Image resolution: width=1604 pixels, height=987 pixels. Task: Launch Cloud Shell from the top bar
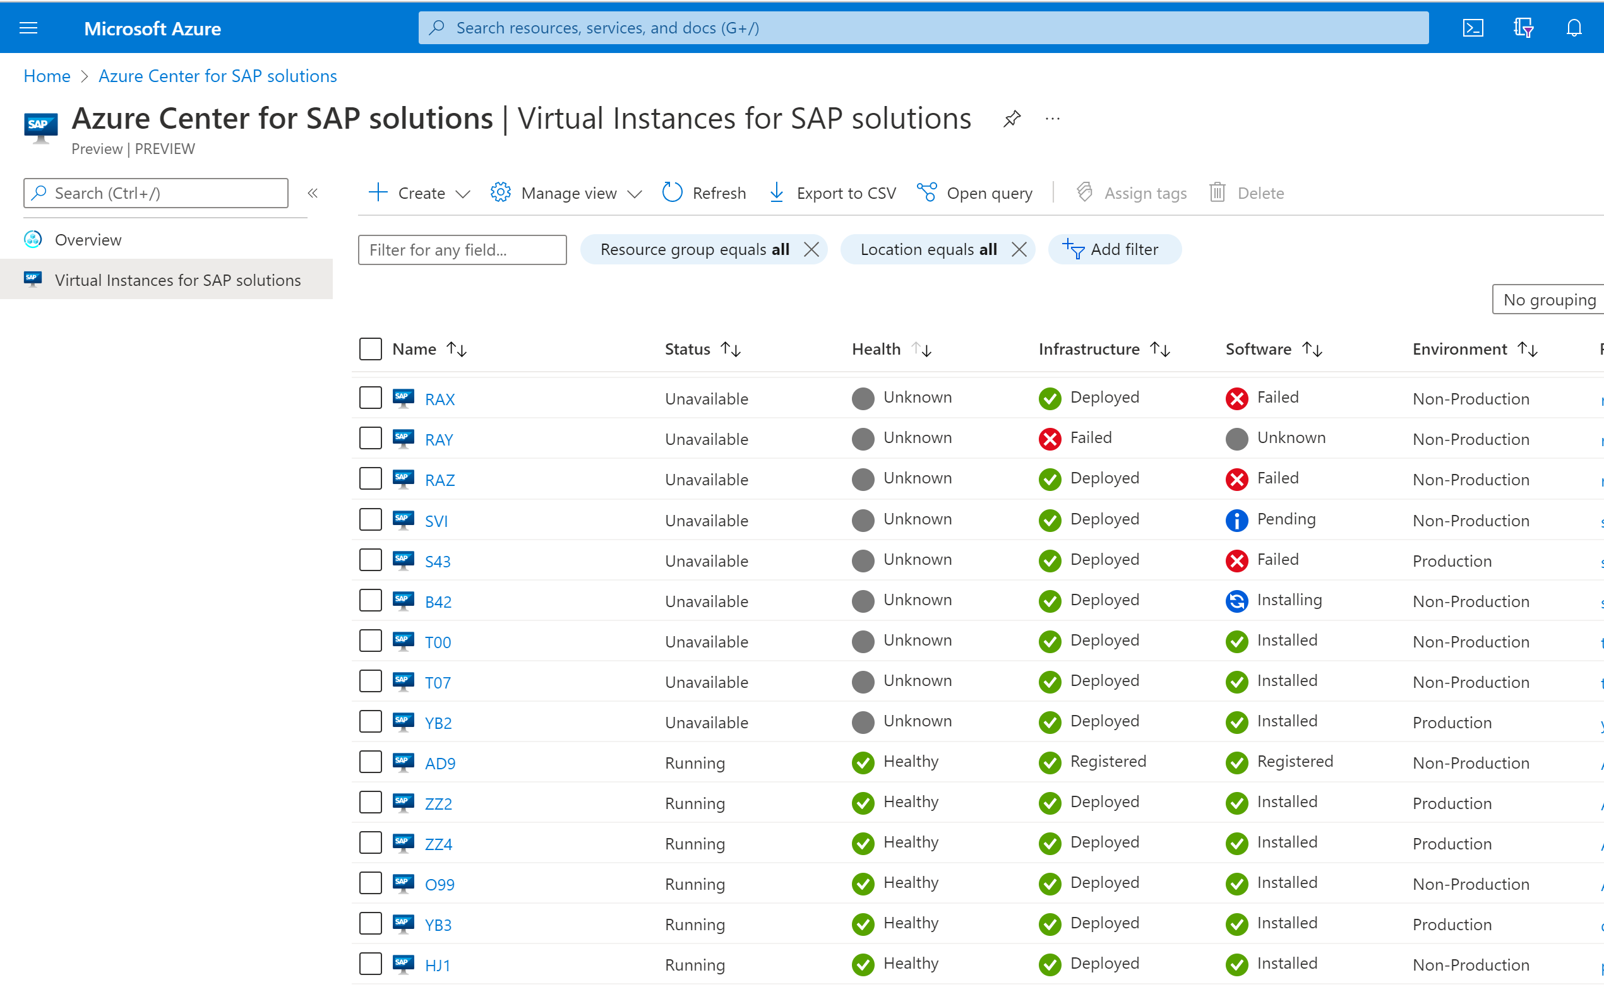1473,27
